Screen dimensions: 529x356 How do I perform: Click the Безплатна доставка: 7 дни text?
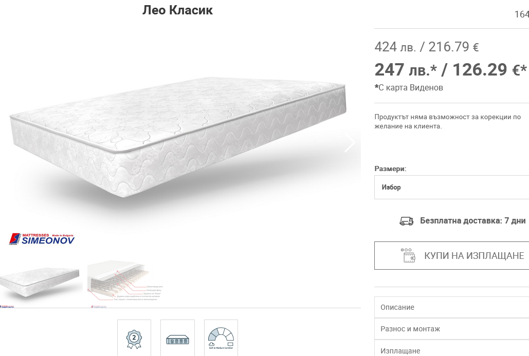[x=472, y=221]
